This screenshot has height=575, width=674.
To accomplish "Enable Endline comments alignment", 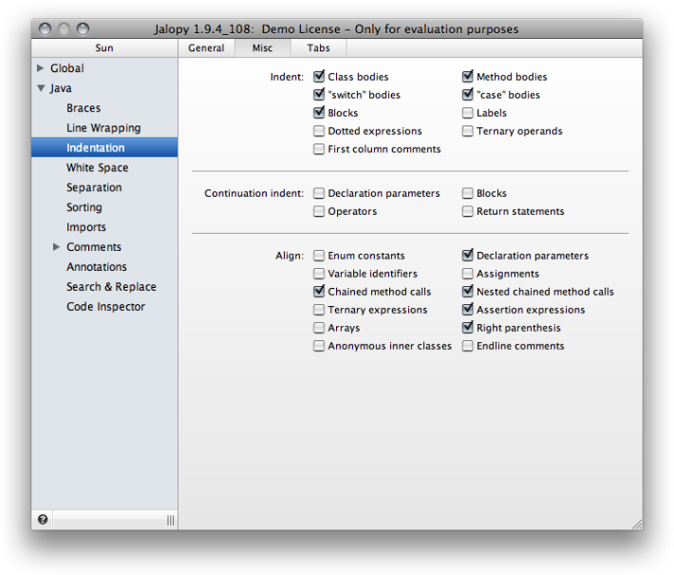I will pyautogui.click(x=468, y=346).
